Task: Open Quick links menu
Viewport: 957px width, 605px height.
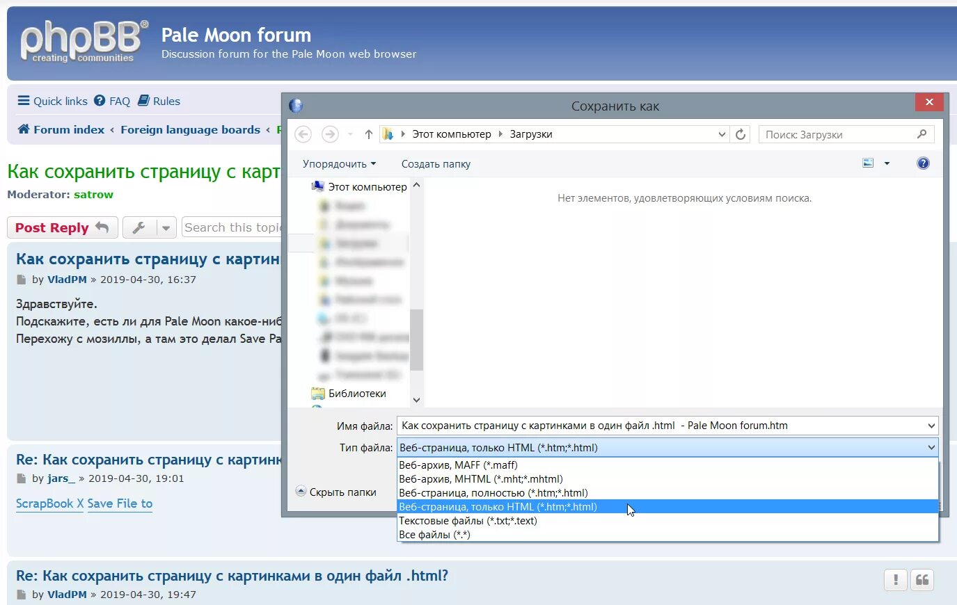Action: point(53,101)
